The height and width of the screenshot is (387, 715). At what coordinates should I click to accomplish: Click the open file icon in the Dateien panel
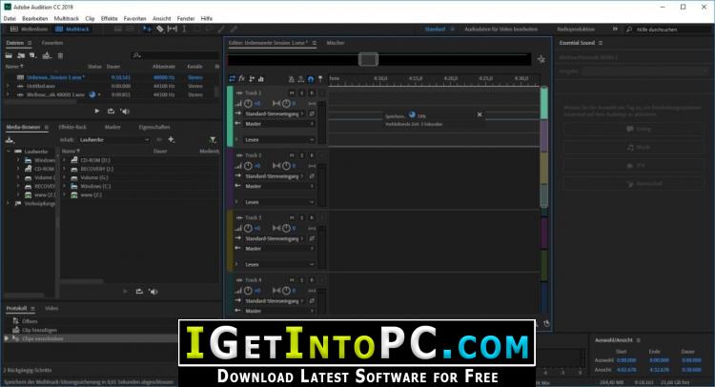pos(9,55)
